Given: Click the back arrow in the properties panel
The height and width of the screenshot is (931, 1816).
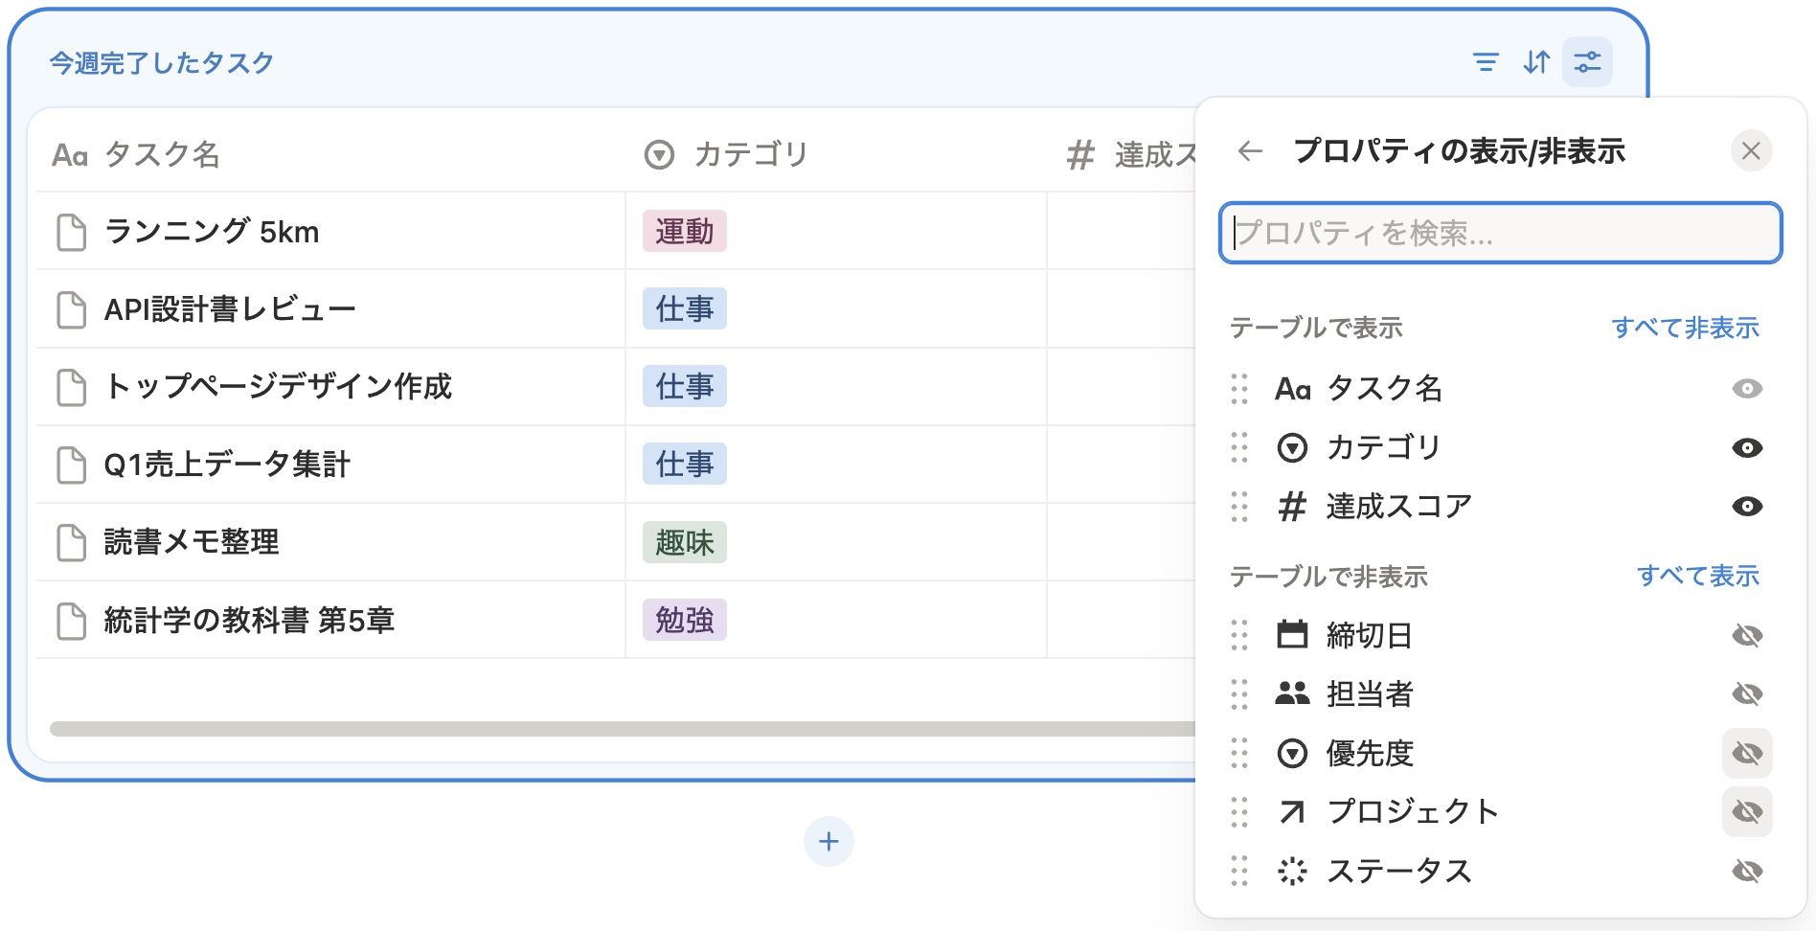Looking at the screenshot, I should (x=1250, y=150).
